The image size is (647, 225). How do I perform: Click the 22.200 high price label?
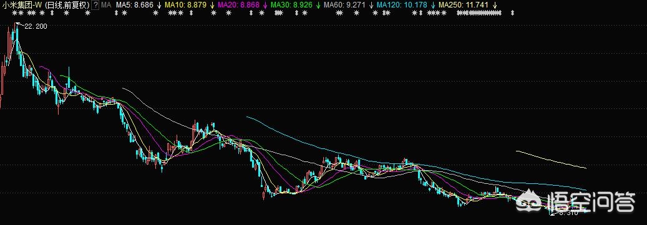pos(36,26)
